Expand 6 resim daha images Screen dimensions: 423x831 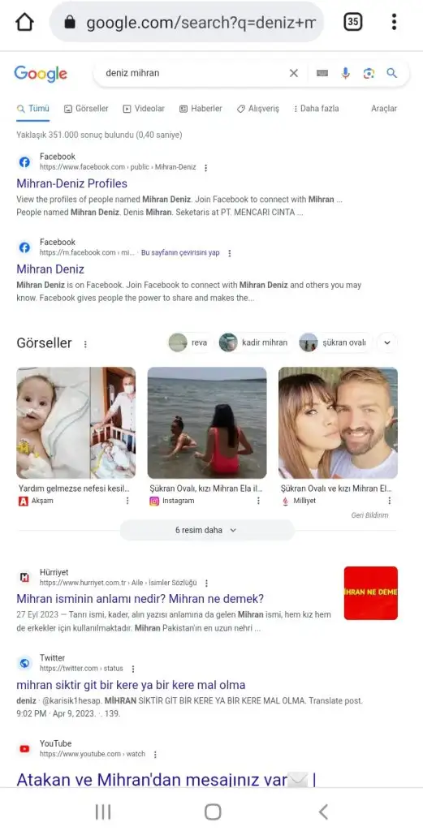(x=207, y=530)
